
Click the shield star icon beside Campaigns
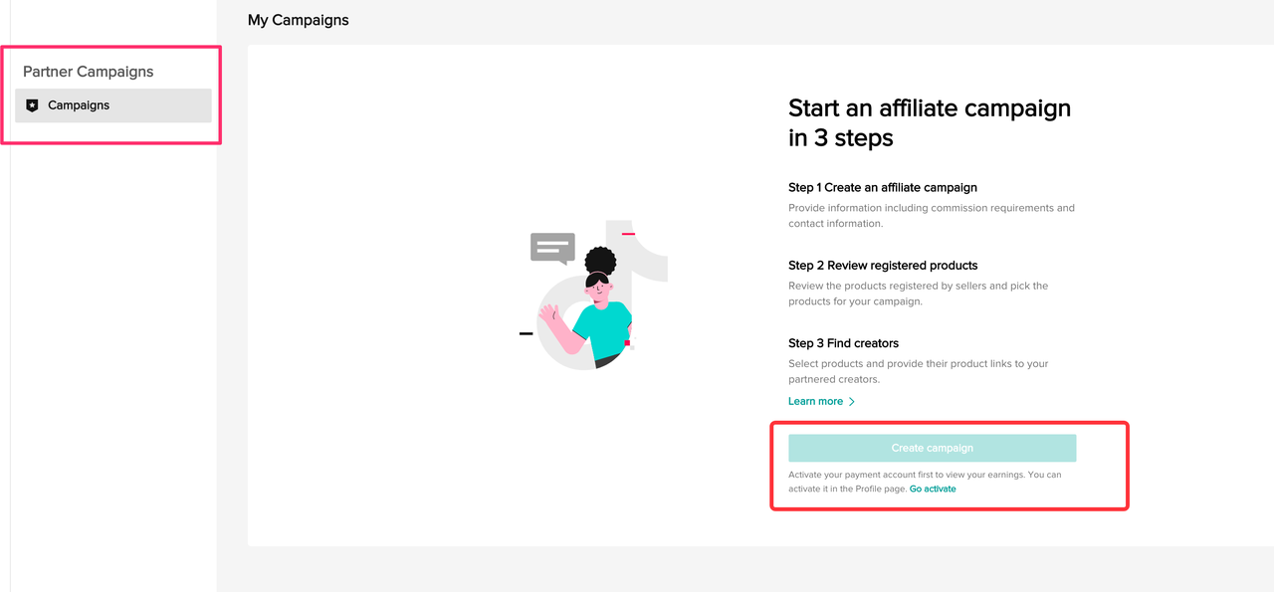[x=32, y=105]
